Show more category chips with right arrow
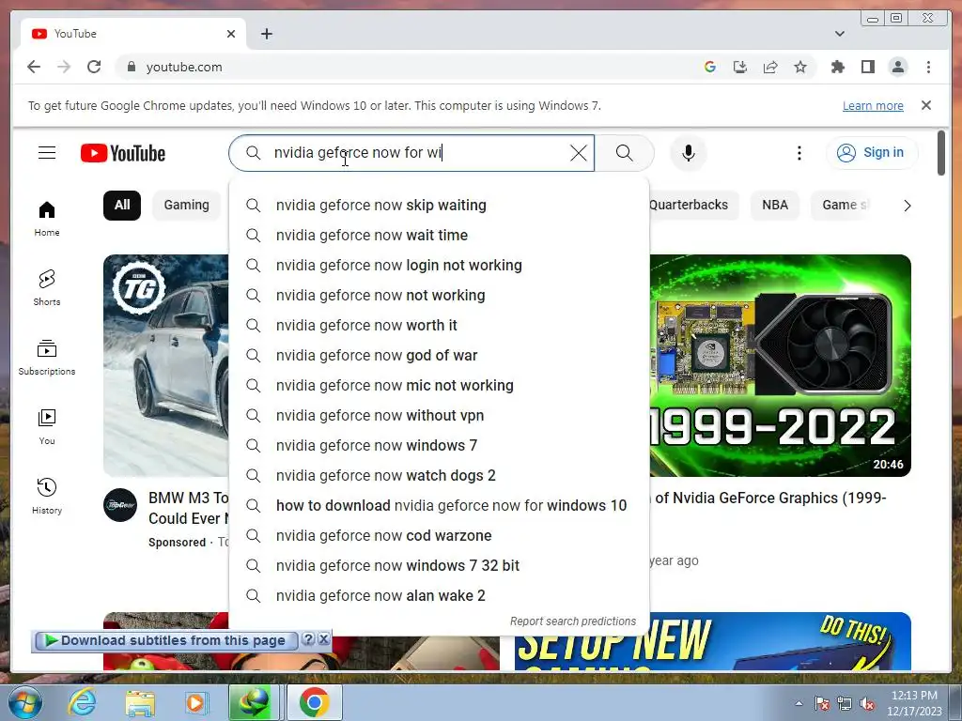 (x=907, y=206)
